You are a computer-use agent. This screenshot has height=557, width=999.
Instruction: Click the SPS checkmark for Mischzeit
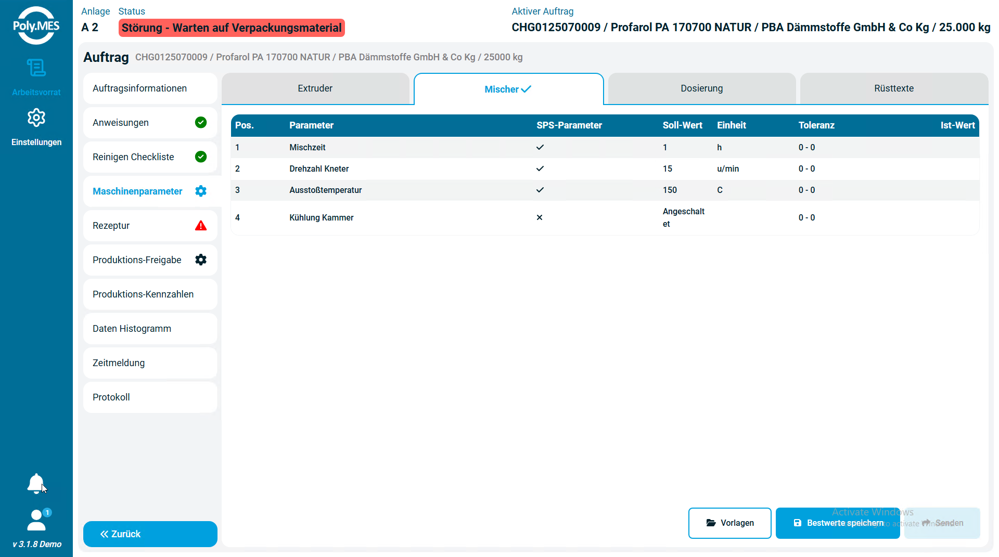click(540, 147)
